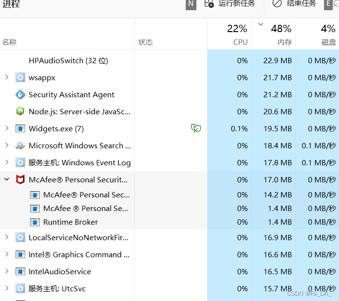Click the green leaf efficiency mode icon
This screenshot has height=301, width=339.
click(196, 128)
